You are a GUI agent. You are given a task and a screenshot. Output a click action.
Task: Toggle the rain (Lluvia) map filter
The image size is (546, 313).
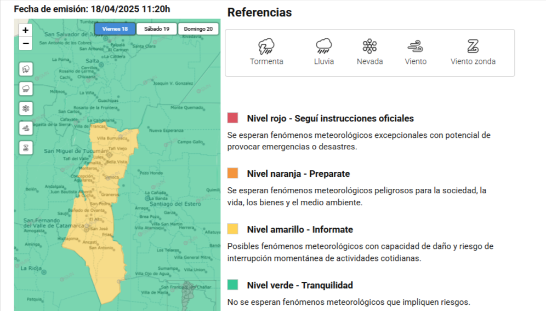click(26, 89)
